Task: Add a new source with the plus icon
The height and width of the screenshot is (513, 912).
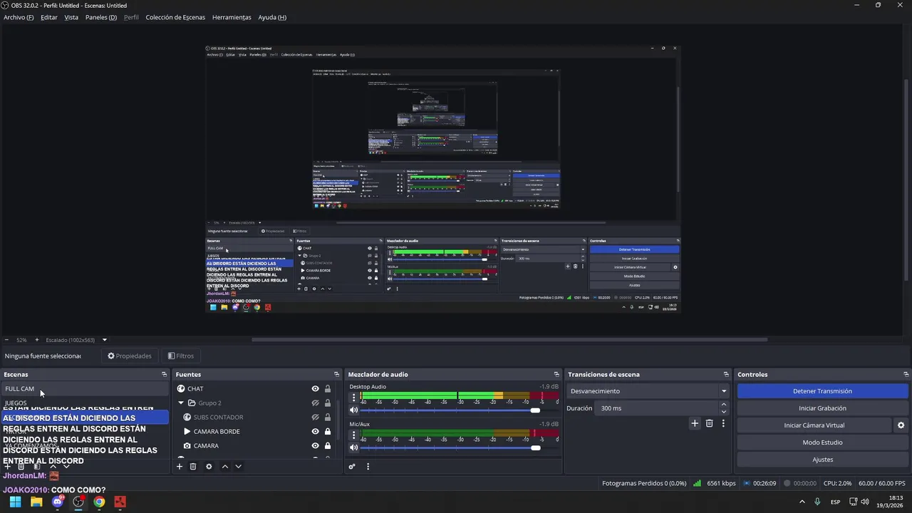Action: 180,467
